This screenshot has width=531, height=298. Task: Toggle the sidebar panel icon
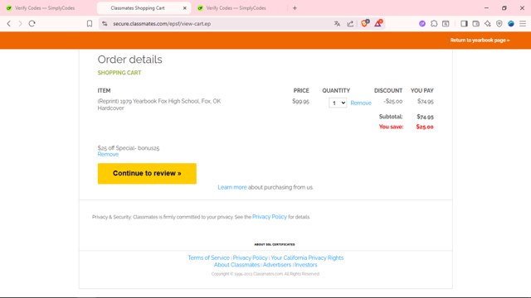tap(464, 24)
